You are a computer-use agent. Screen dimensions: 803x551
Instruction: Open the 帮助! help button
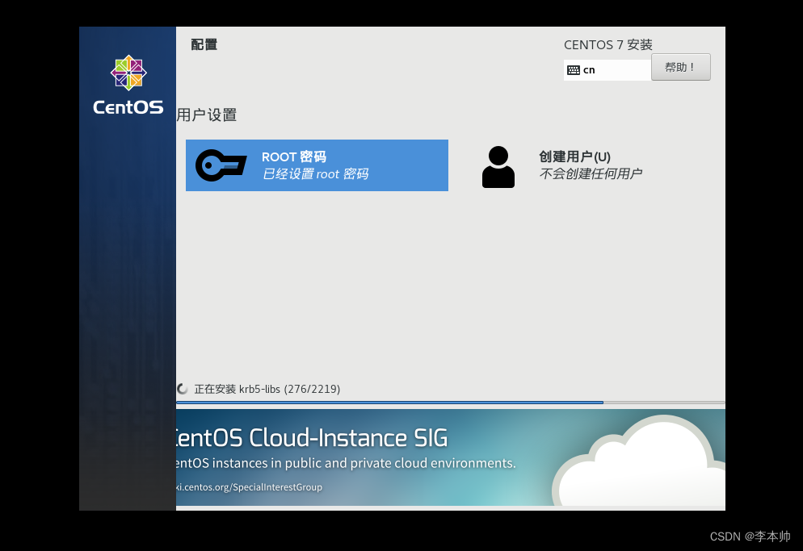pos(680,67)
